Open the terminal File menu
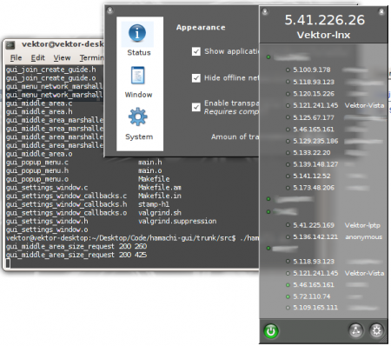The width and height of the screenshot is (391, 346). (x=16, y=58)
